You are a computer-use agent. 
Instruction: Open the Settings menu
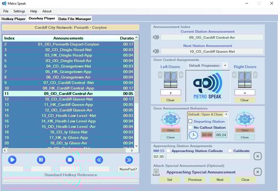[19, 11]
